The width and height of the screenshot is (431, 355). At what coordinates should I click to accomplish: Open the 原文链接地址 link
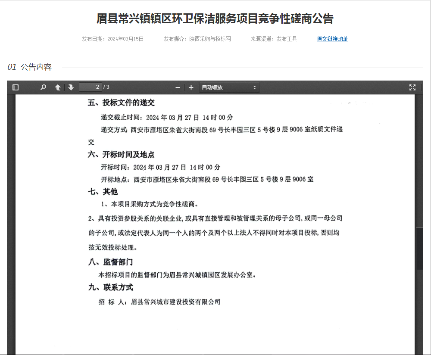[332, 39]
